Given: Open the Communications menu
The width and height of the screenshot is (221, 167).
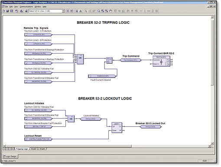Looking at the screenshot, I should 26,6.
